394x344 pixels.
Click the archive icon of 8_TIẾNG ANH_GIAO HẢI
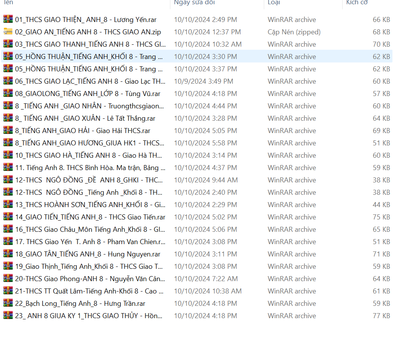point(8,130)
